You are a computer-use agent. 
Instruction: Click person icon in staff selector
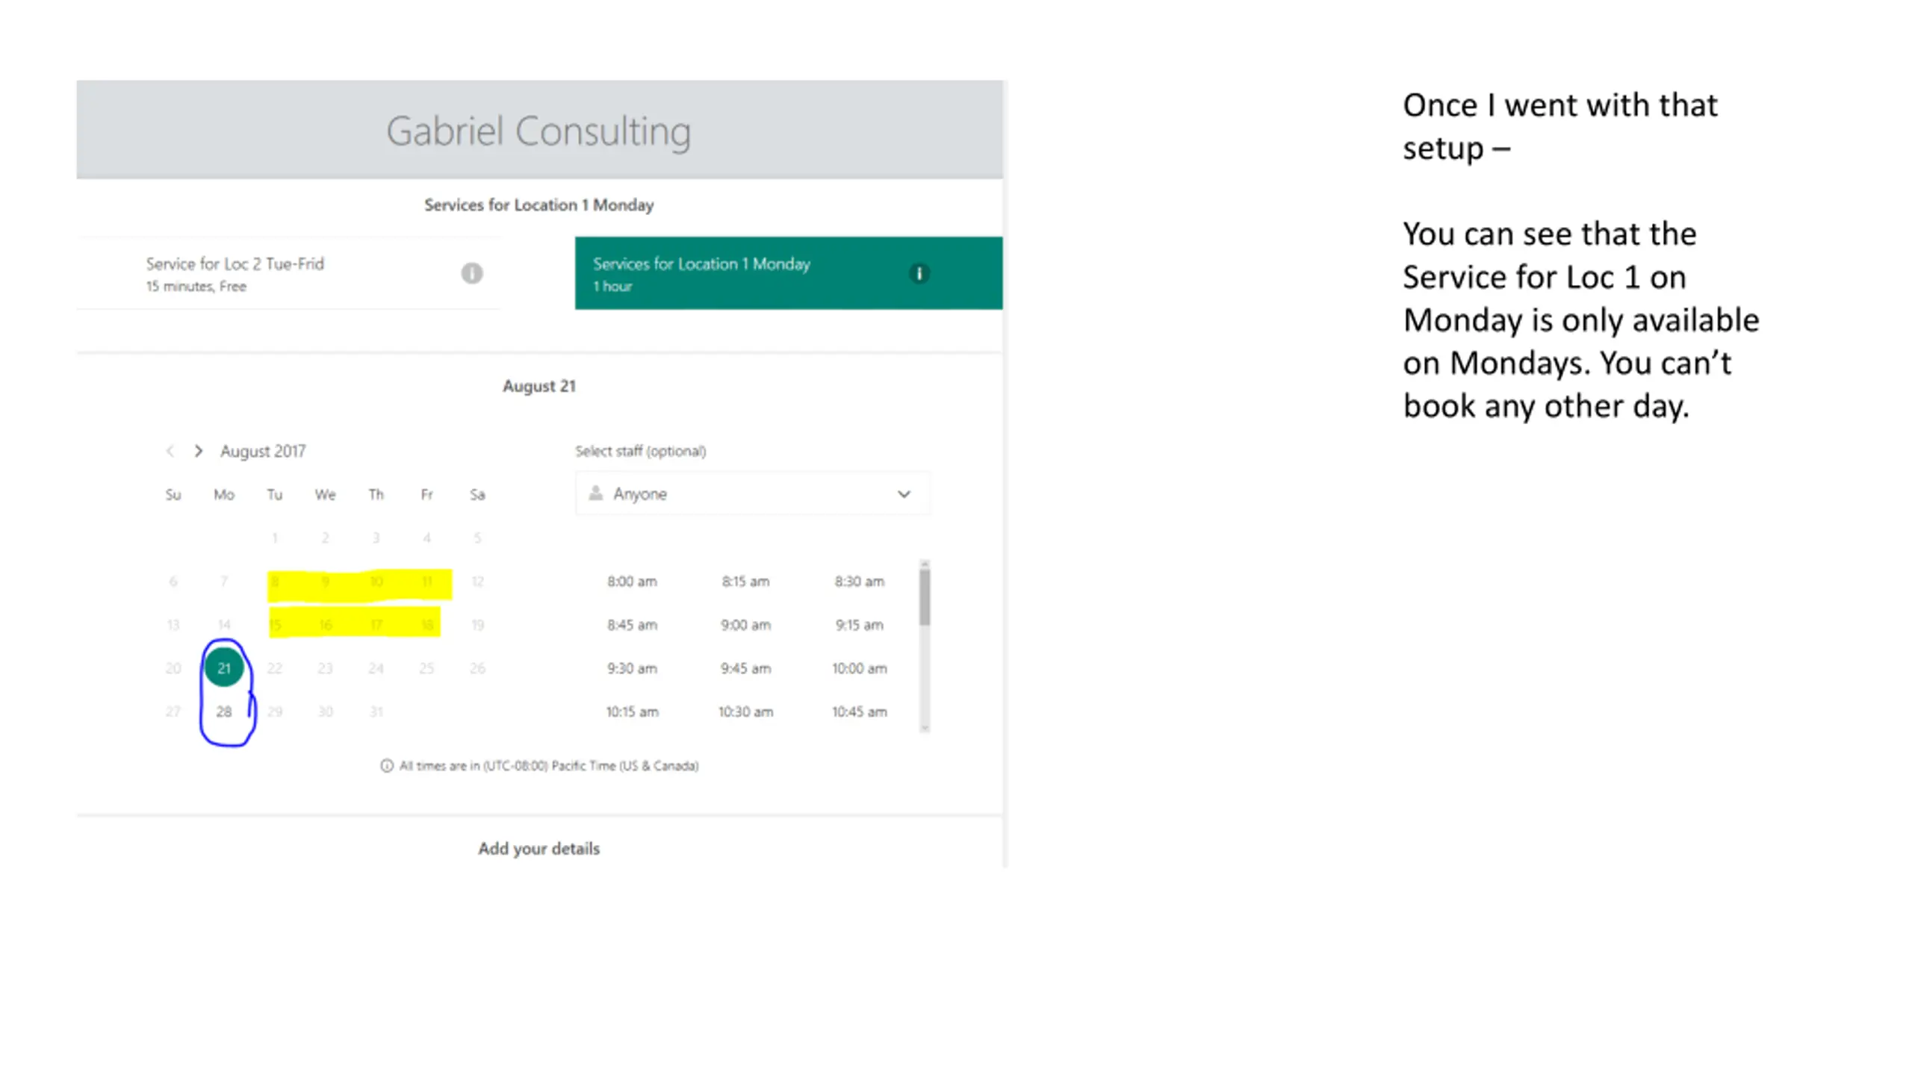595,493
